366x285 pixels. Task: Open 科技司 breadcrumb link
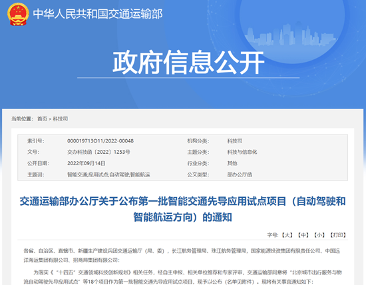pos(60,119)
